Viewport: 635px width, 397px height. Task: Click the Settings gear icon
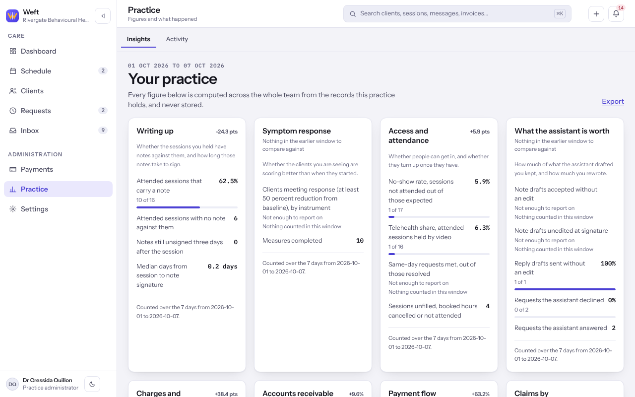click(x=13, y=209)
